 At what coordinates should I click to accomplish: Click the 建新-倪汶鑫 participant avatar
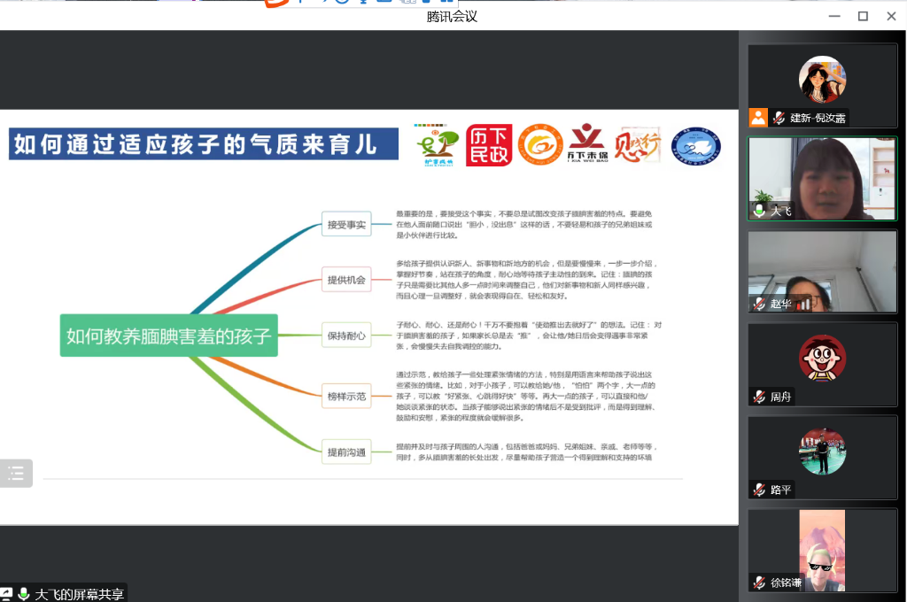pyautogui.click(x=822, y=80)
